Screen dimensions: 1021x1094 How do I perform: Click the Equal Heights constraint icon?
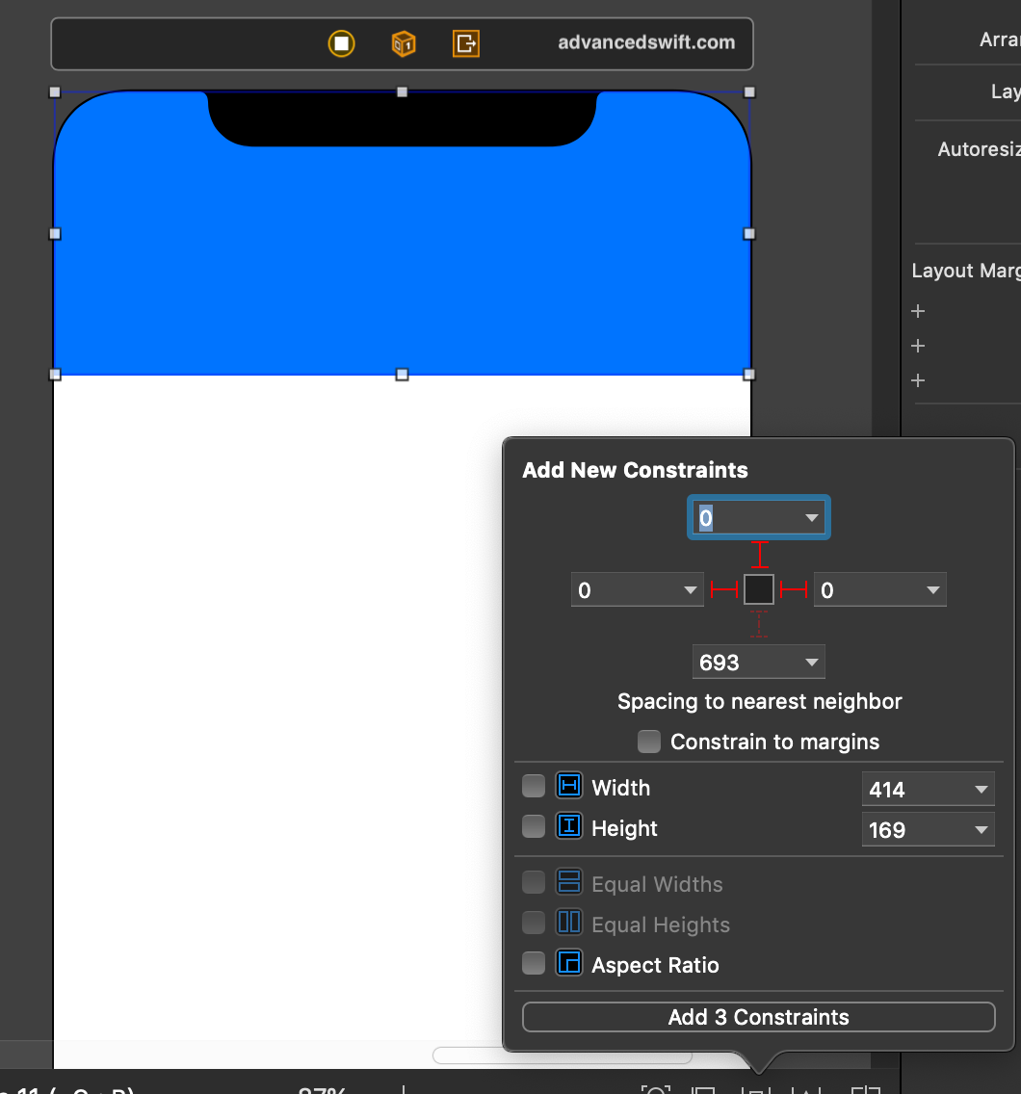point(569,923)
